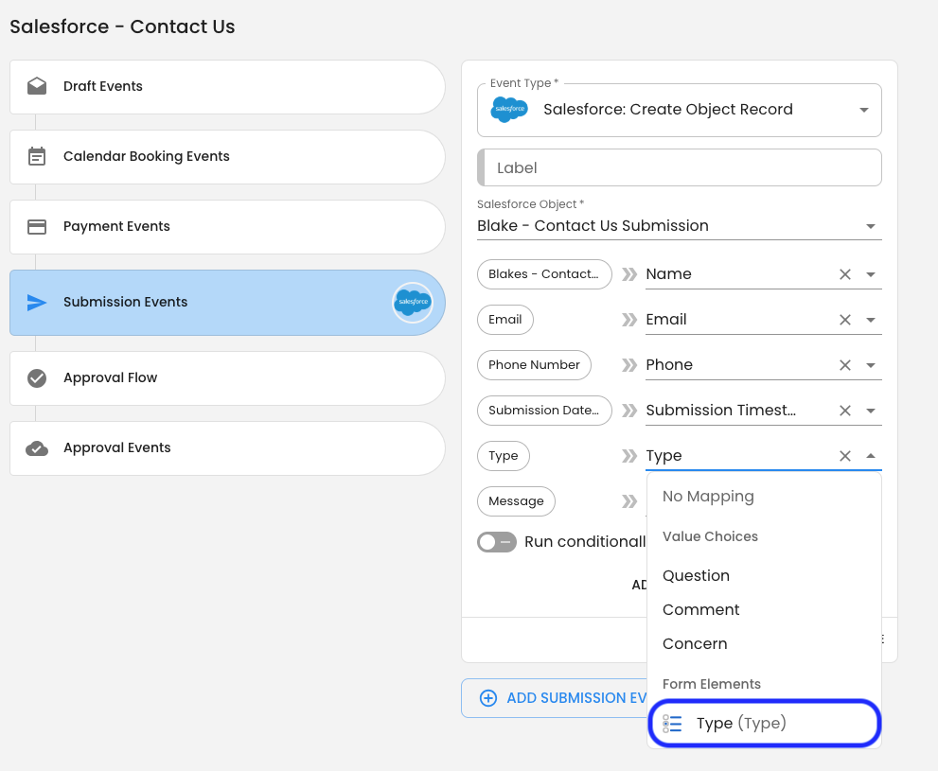
Task: Choose the Concern value option
Action: pyautogui.click(x=764, y=643)
